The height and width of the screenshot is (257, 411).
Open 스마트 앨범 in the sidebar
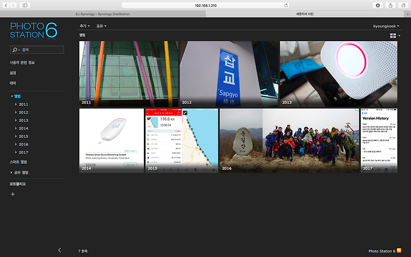pyautogui.click(x=18, y=162)
